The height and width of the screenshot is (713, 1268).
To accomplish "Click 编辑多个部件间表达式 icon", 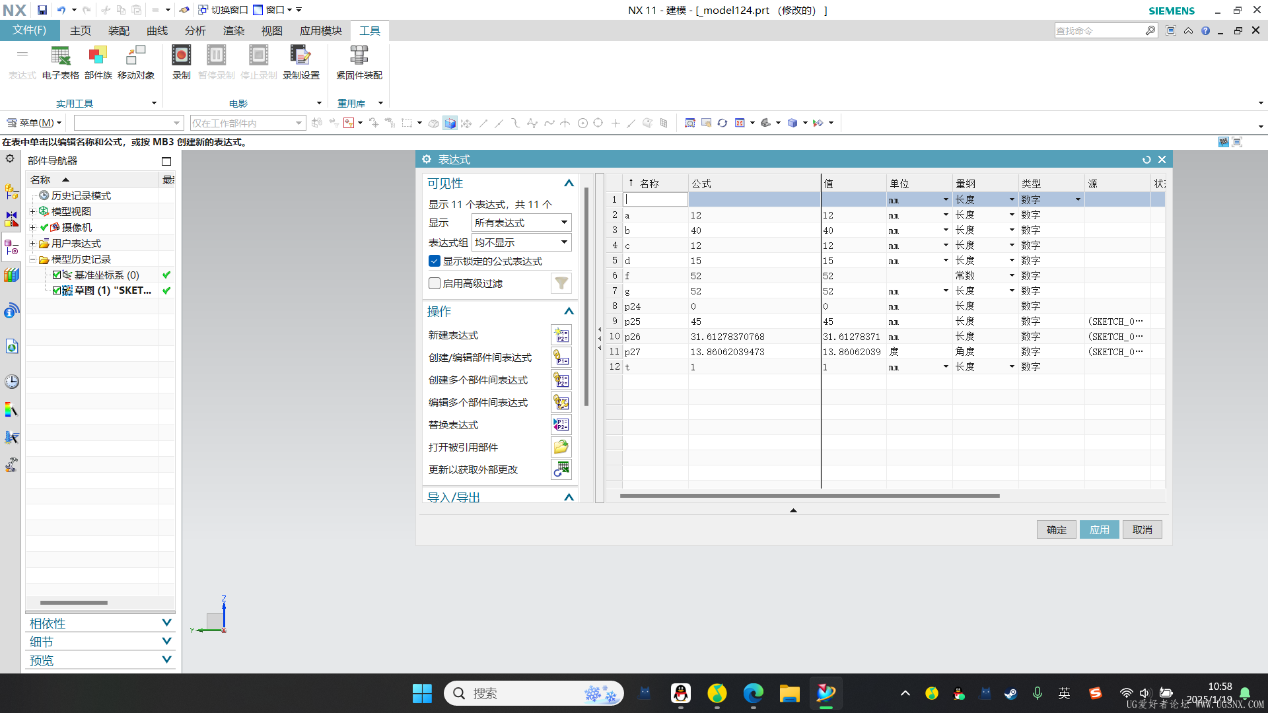I will click(561, 403).
